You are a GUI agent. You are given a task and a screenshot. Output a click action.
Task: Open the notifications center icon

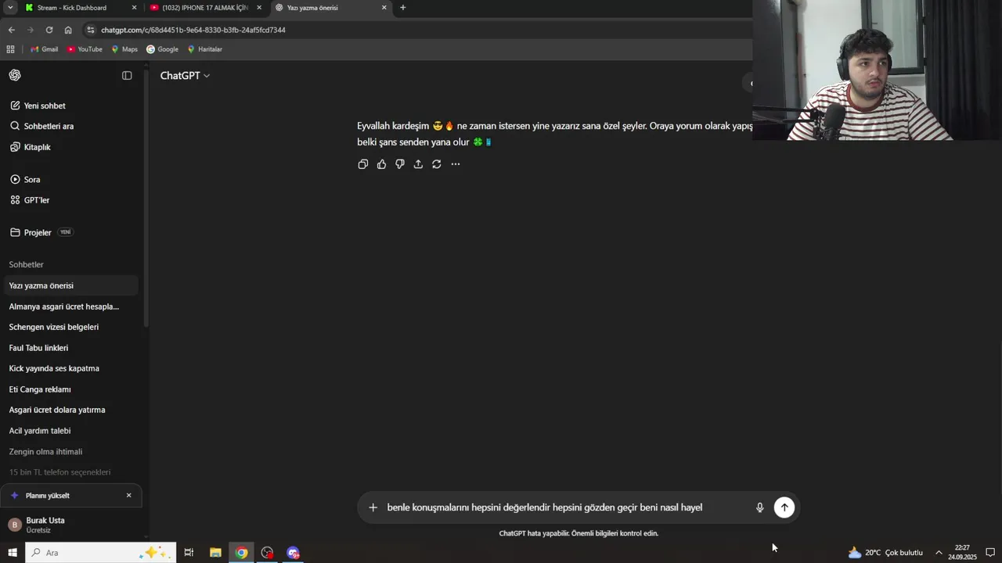click(x=990, y=553)
